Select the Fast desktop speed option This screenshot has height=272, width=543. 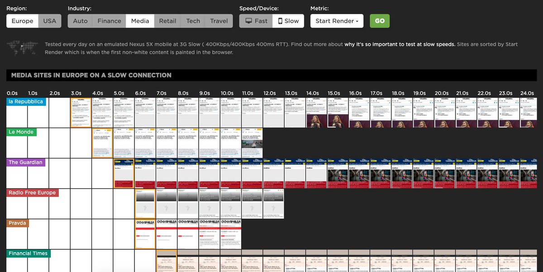coord(256,21)
